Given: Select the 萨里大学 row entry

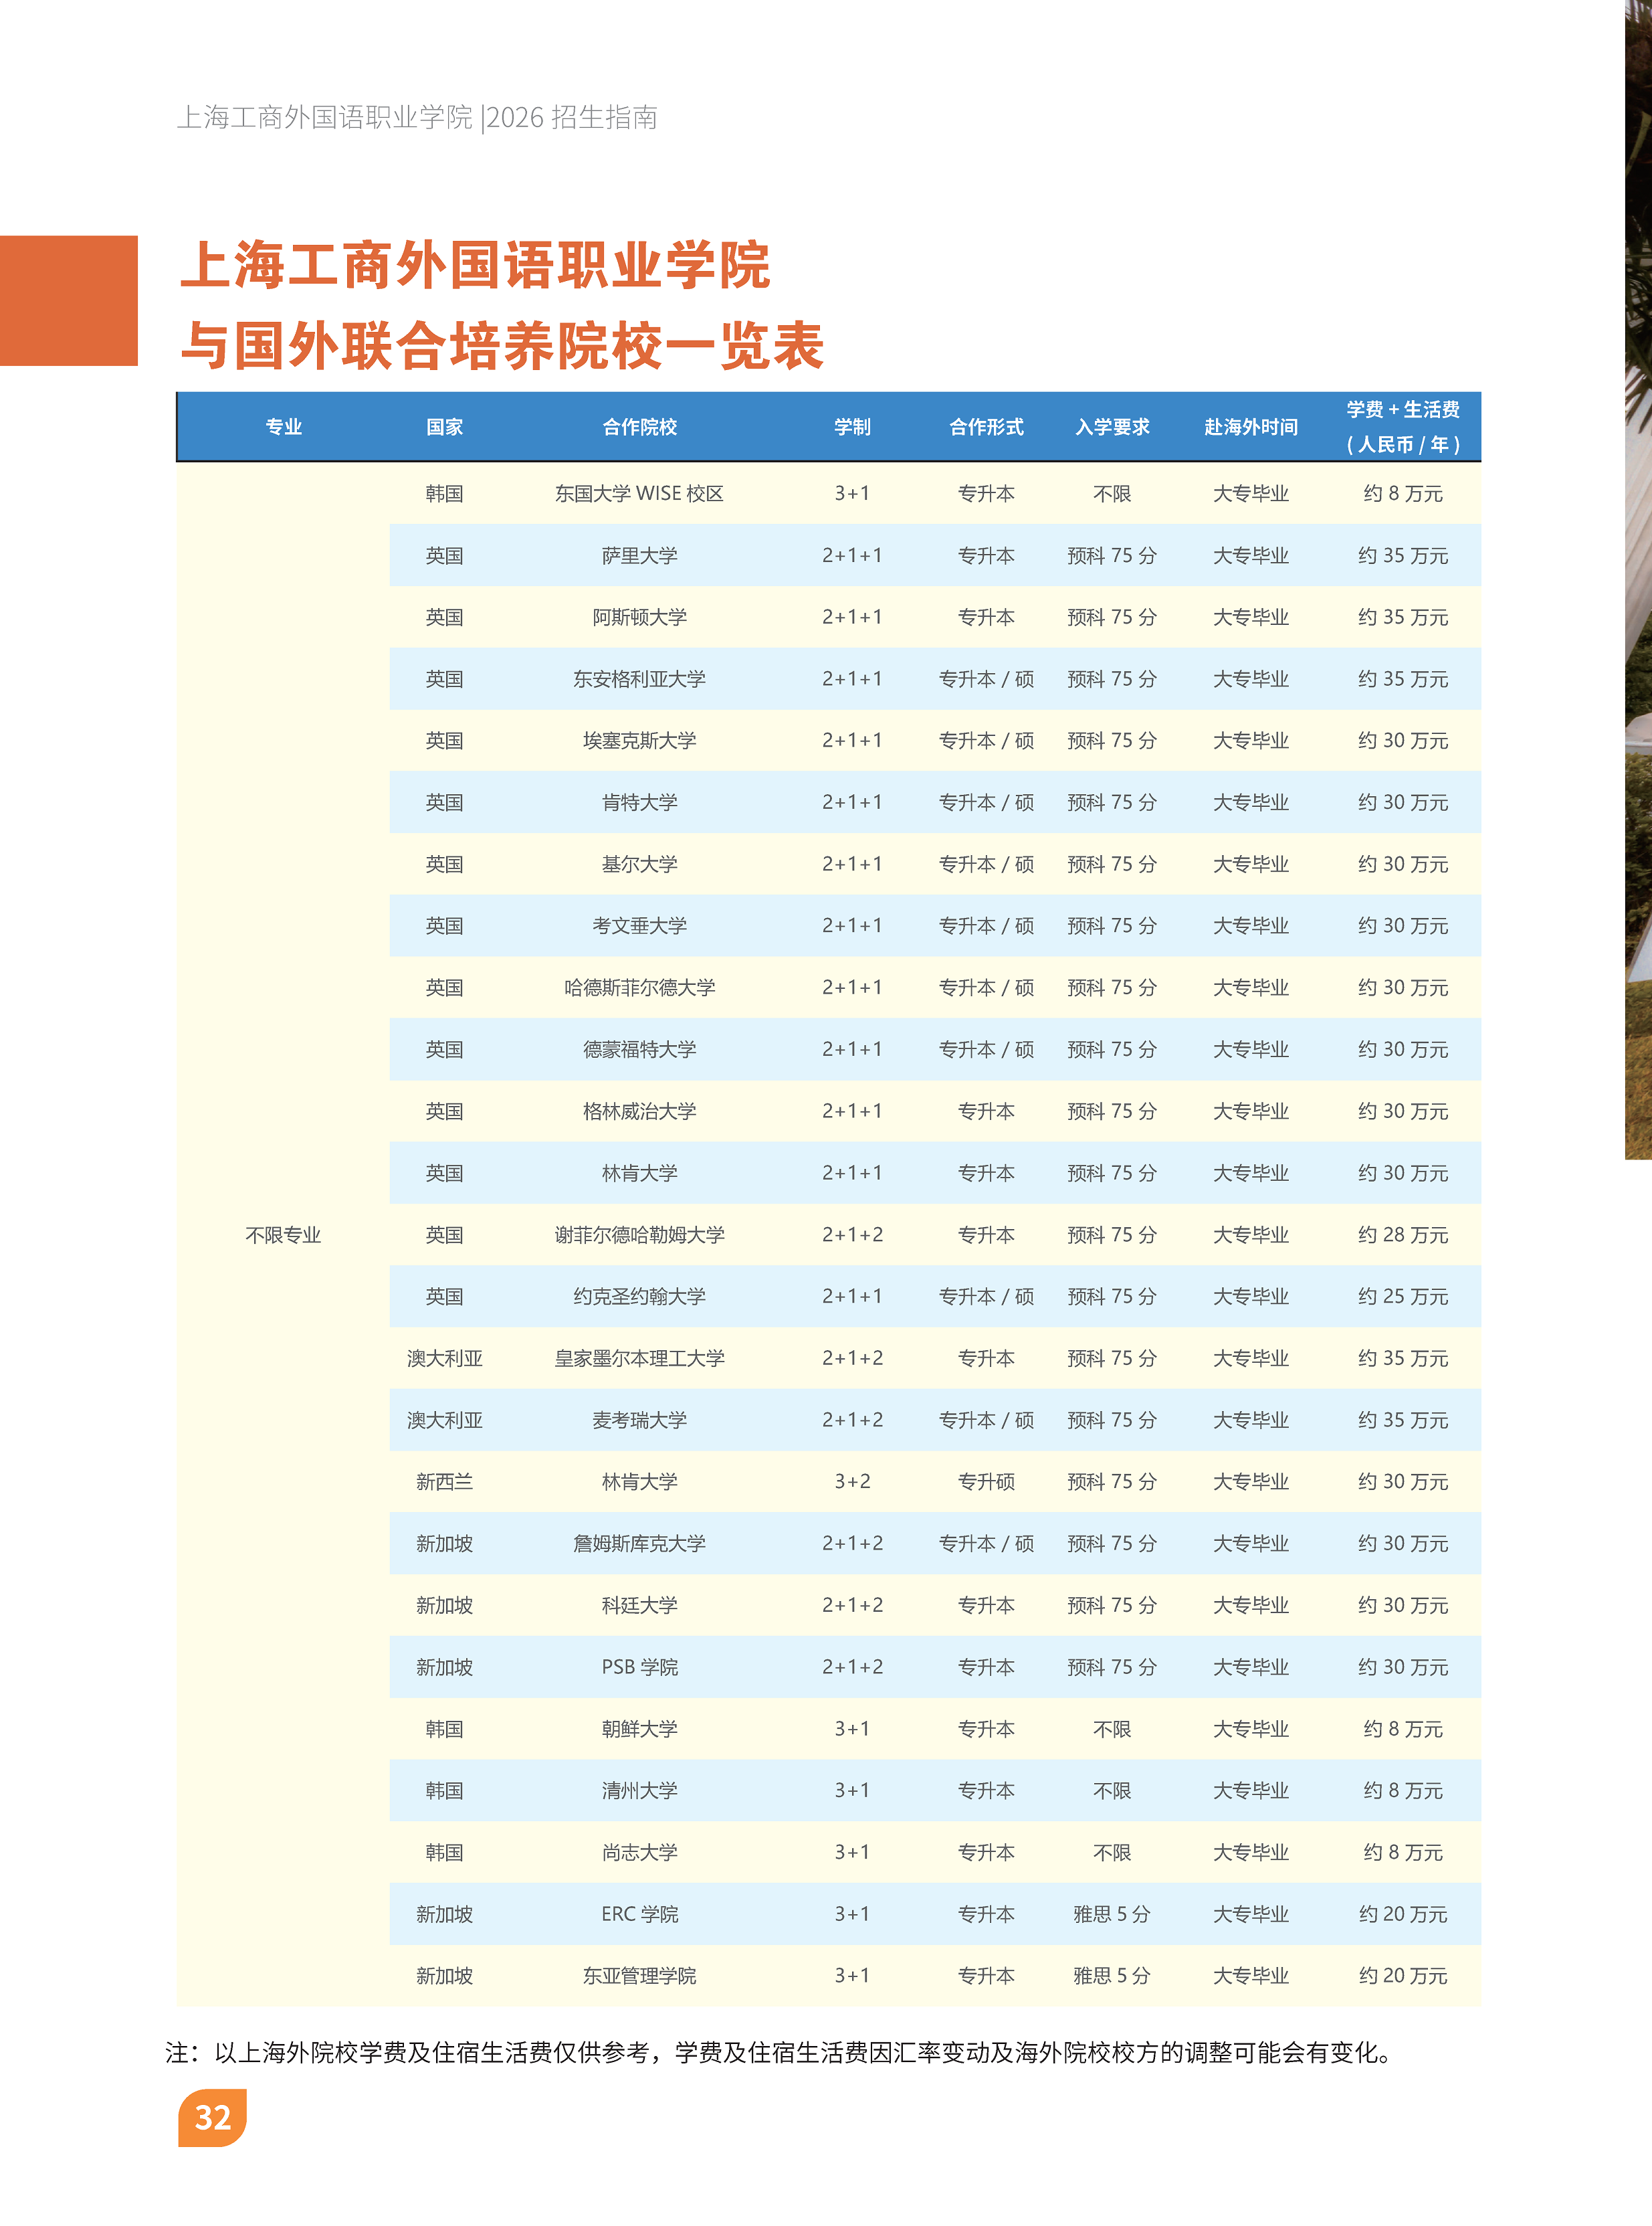Looking at the screenshot, I should pyautogui.click(x=639, y=555).
